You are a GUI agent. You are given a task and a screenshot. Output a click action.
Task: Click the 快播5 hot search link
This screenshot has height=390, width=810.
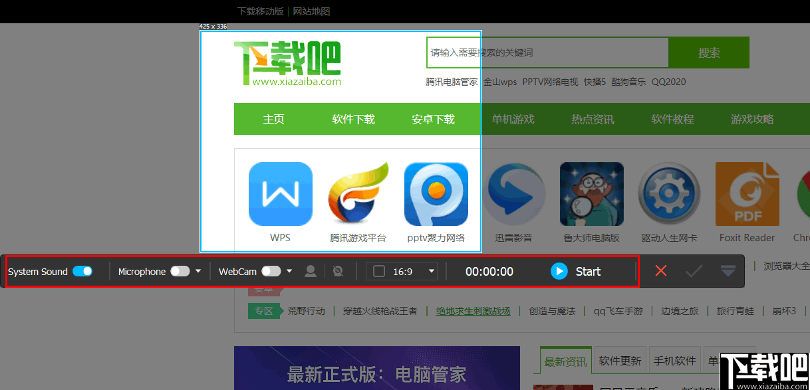(595, 82)
